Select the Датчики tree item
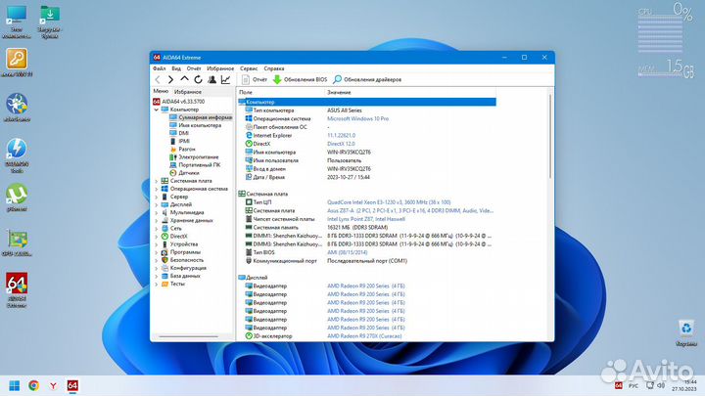This screenshot has height=396, width=705. (x=184, y=173)
